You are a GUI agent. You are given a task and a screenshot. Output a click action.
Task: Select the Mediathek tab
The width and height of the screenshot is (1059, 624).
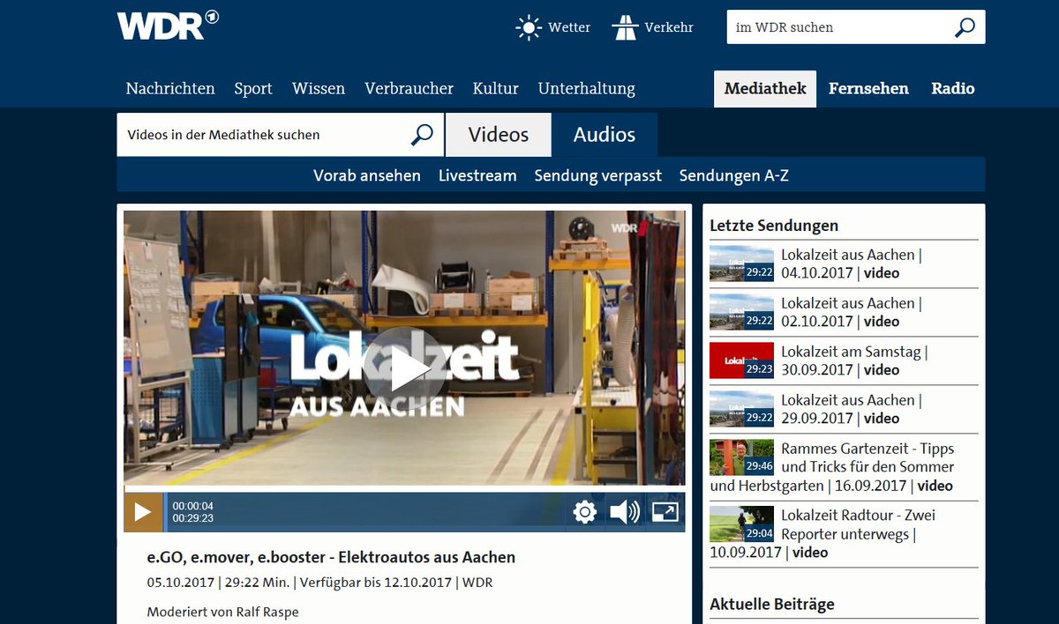[765, 88]
